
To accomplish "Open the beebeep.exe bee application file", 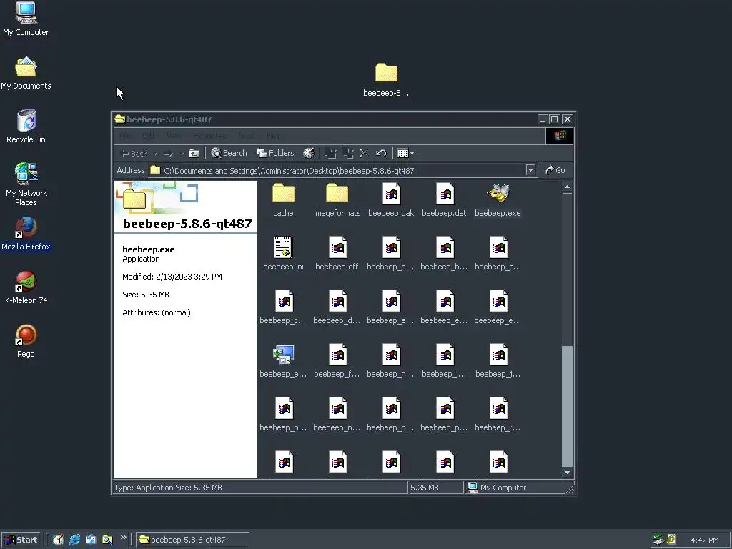I will [x=498, y=200].
